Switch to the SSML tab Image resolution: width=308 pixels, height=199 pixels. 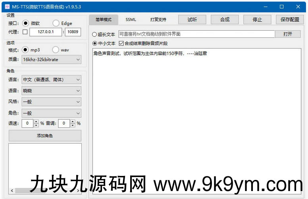[x=131, y=20]
